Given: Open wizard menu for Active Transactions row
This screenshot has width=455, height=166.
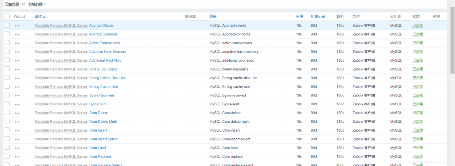Looking at the screenshot, I should point(17,43).
